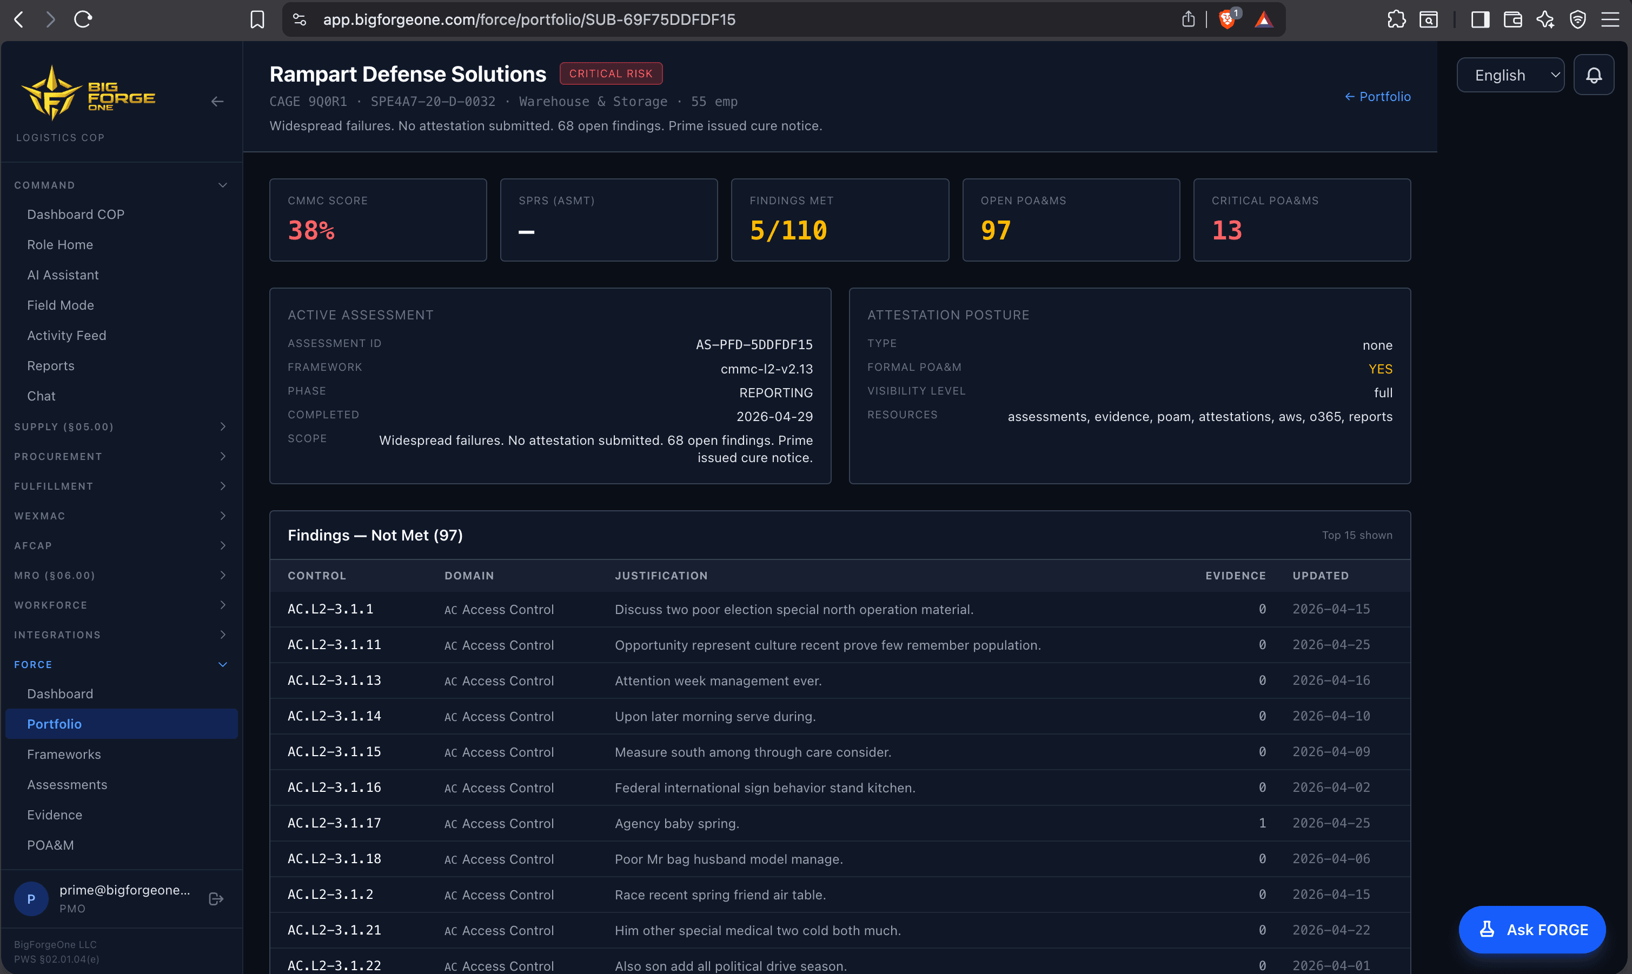Expand the AFCAP section
Viewport: 1632px width, 974px height.
(x=122, y=545)
